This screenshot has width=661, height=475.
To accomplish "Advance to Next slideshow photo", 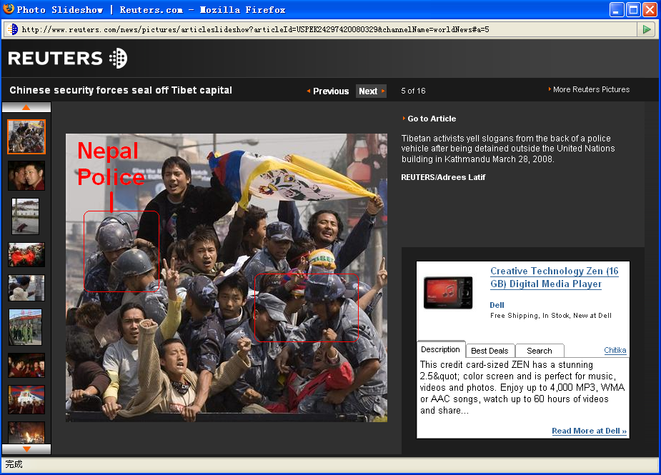I will coord(370,91).
